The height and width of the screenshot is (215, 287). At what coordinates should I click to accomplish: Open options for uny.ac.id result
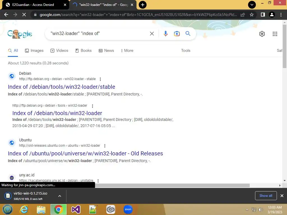coord(98,181)
